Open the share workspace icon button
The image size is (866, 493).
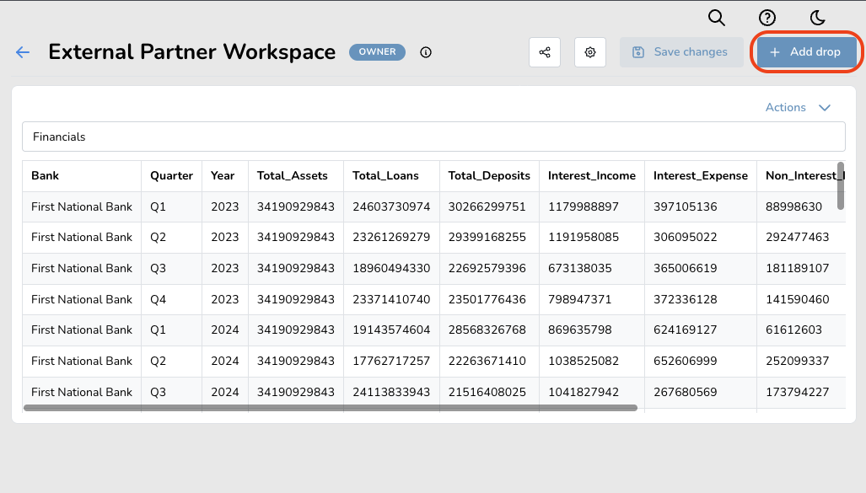coord(545,52)
